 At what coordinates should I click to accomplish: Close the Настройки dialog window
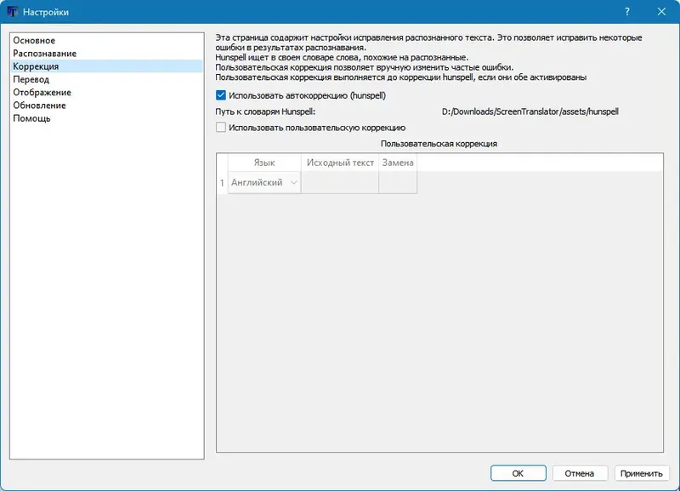(x=661, y=12)
